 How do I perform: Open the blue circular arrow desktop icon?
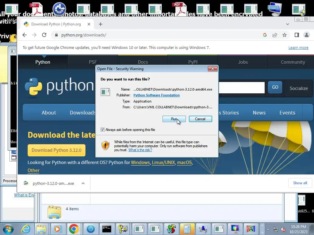tap(59, 9)
